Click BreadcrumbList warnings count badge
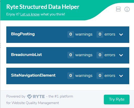134x108 pixels. pos(71,55)
